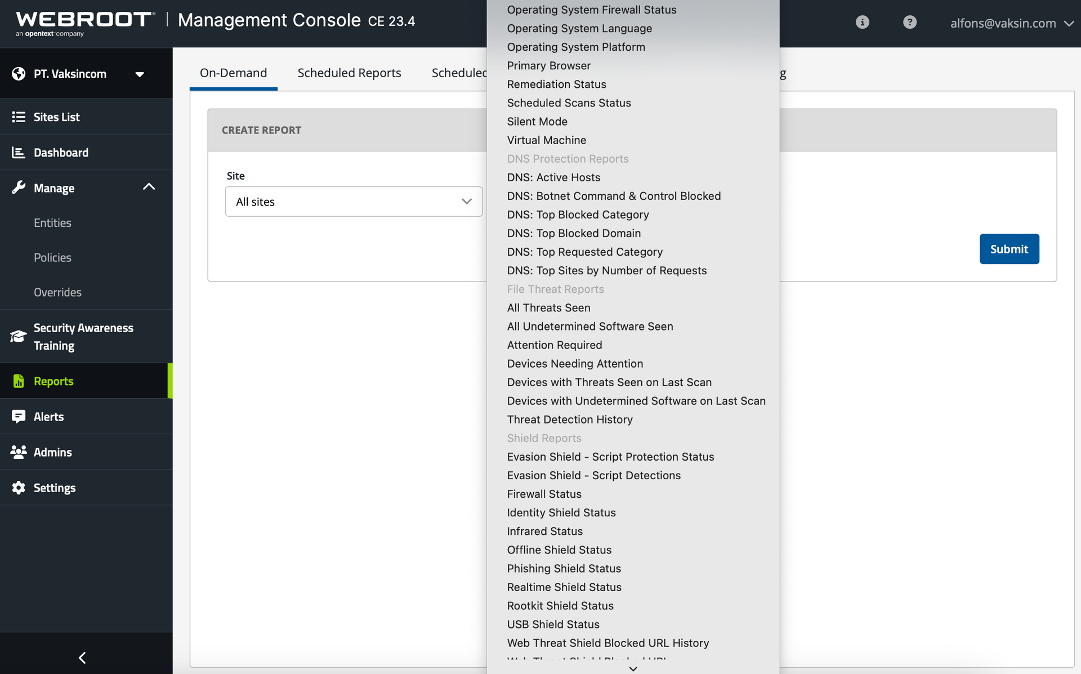Choose Threat Detection History report

(570, 419)
